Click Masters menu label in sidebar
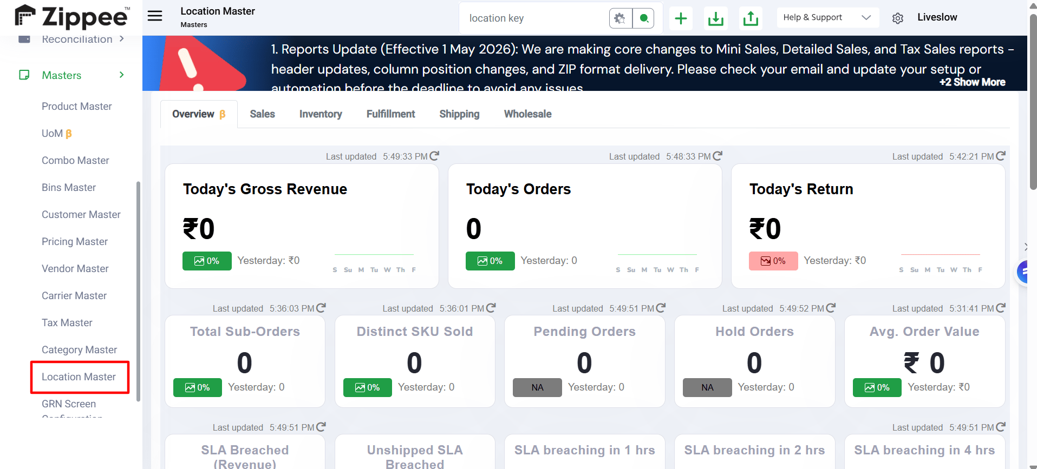 coord(62,75)
